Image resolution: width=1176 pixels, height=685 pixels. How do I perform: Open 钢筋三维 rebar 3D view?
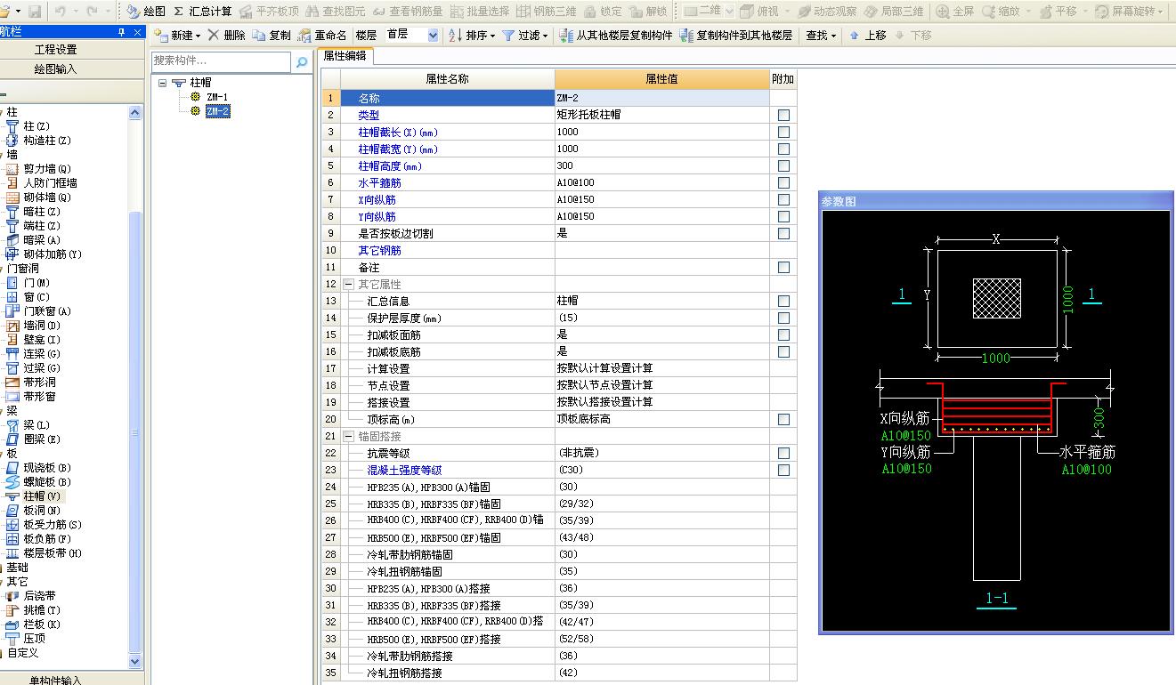point(547,12)
